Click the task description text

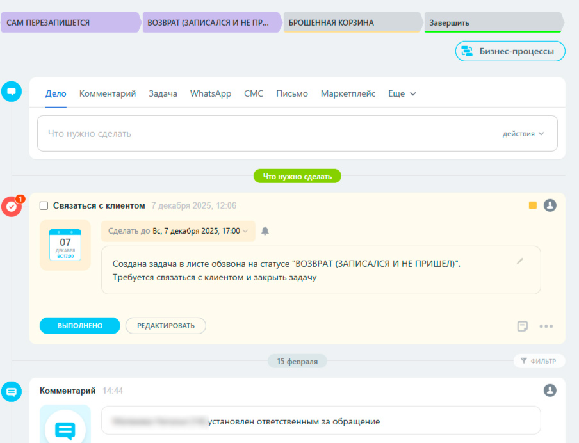pos(286,271)
